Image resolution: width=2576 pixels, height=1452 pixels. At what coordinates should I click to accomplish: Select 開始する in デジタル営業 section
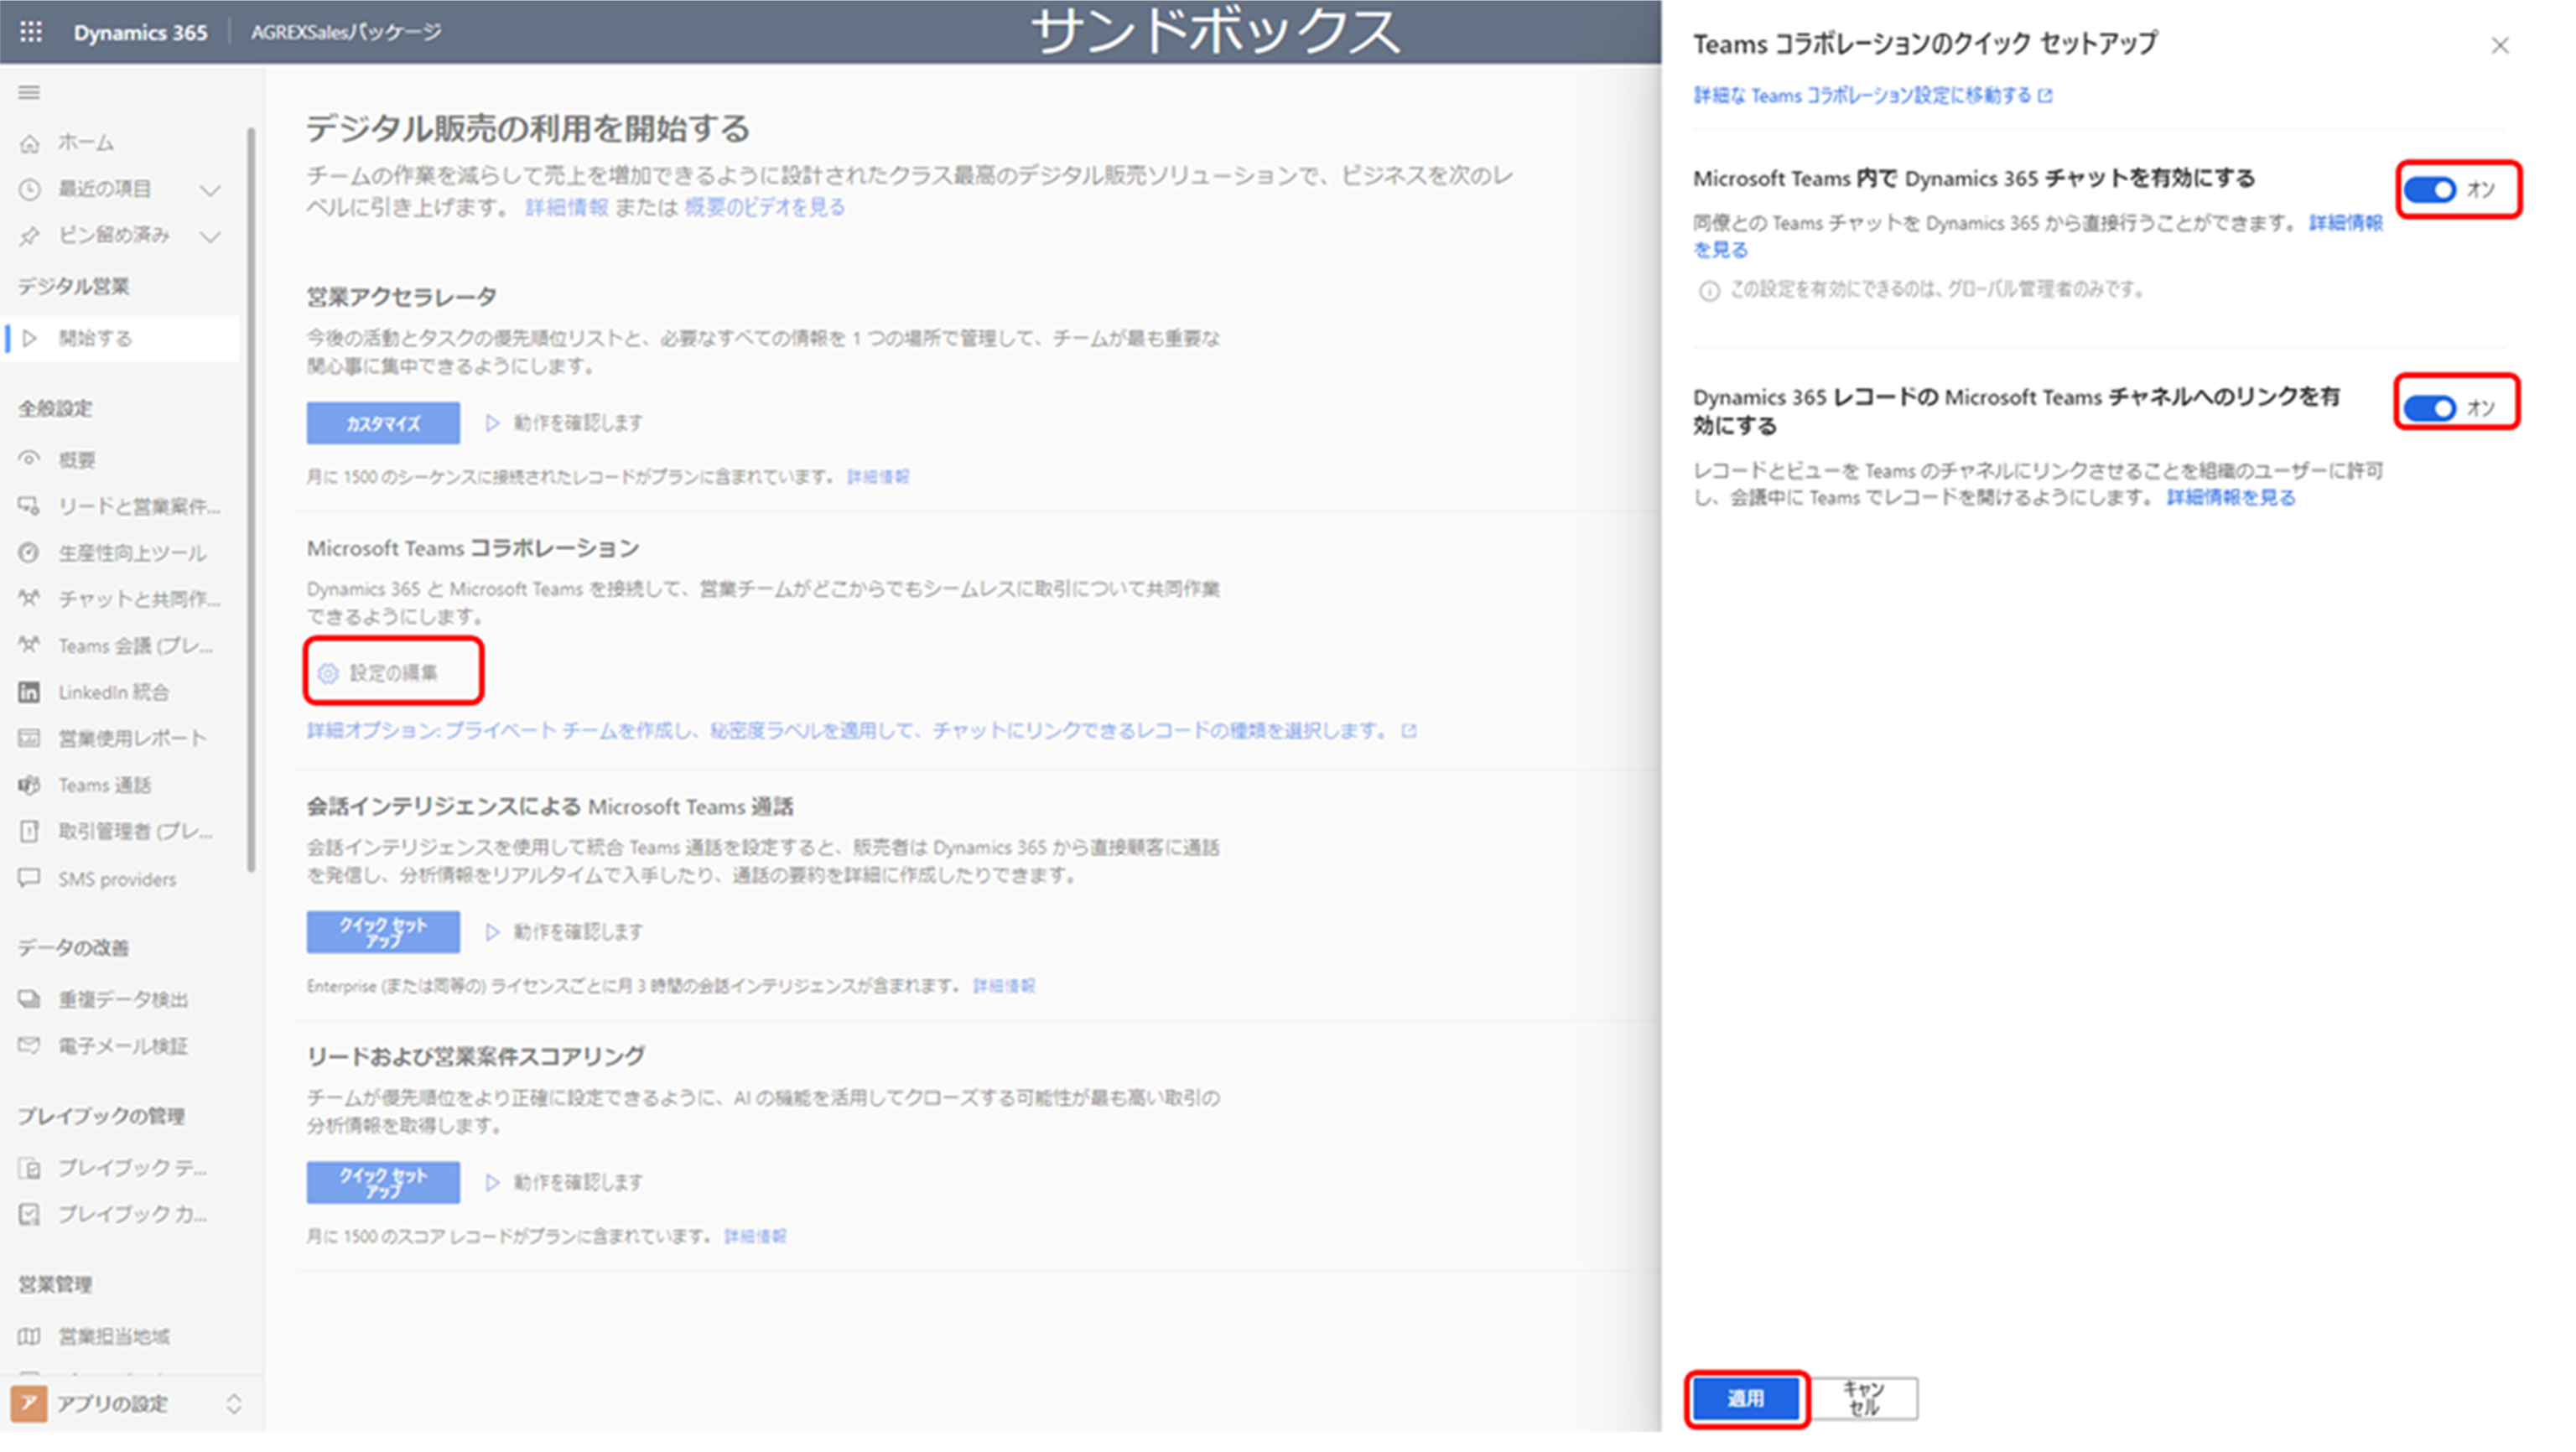tap(120, 339)
